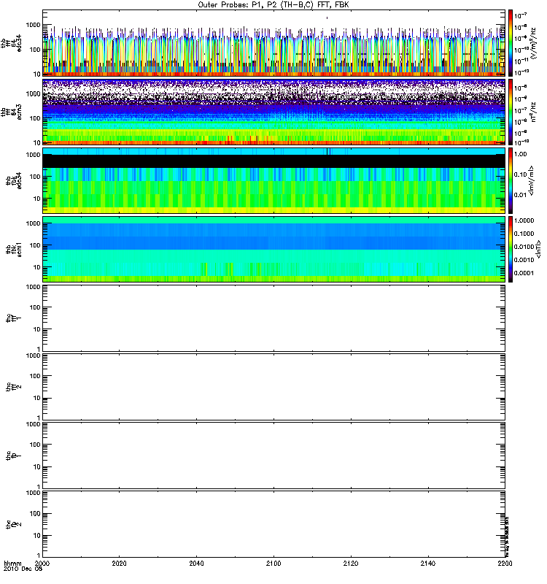Click the nT²/Hz color scale bar
This screenshot has width=547, height=584.
point(511,112)
